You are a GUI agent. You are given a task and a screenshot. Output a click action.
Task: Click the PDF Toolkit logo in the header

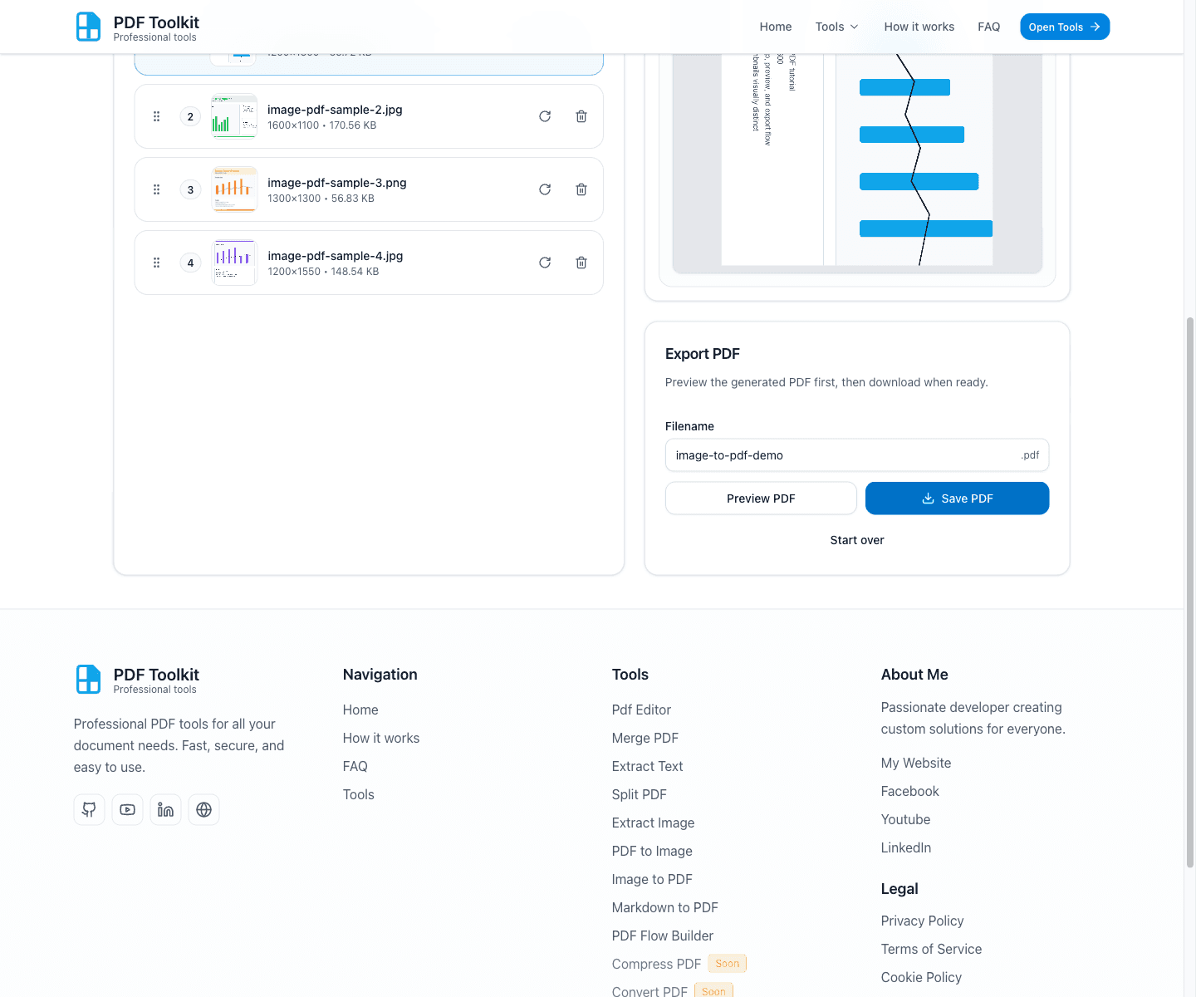(138, 27)
